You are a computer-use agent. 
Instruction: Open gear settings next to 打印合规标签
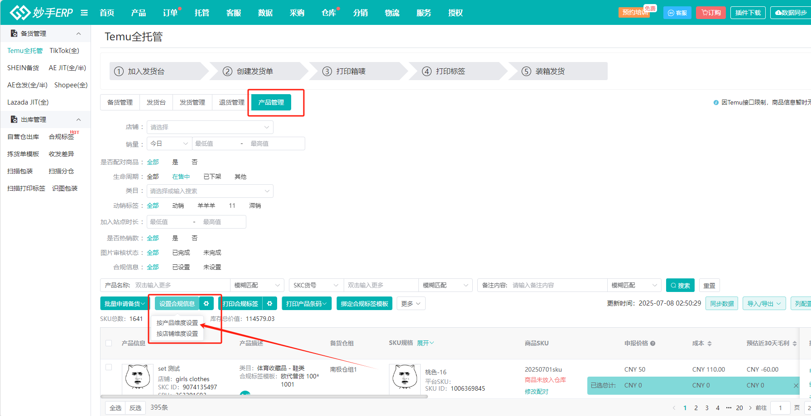click(270, 303)
